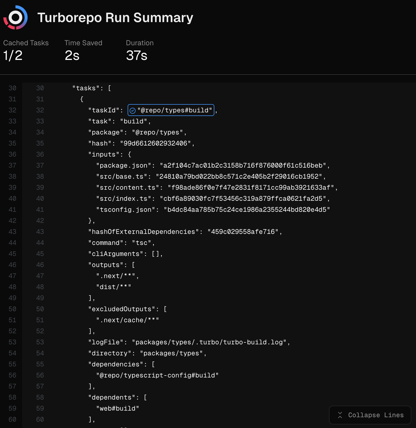Click the "web#build" dependent entry
The height and width of the screenshot is (428, 416).
(118, 408)
